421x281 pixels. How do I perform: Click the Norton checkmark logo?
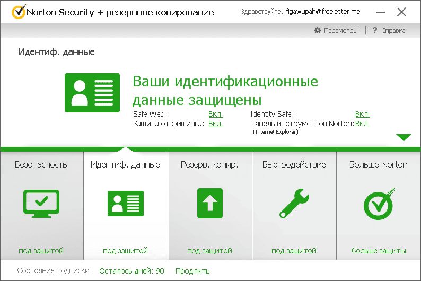[x=19, y=12]
